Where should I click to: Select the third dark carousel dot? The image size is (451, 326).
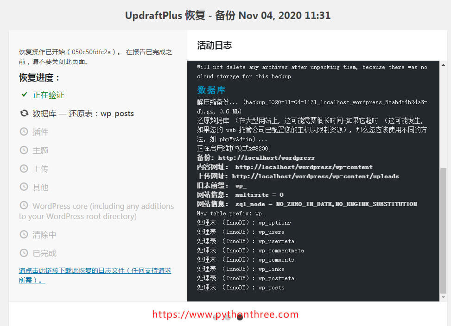[x=240, y=317]
